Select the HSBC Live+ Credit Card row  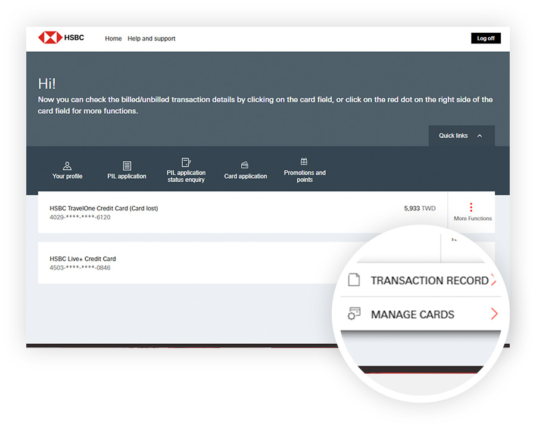188,263
